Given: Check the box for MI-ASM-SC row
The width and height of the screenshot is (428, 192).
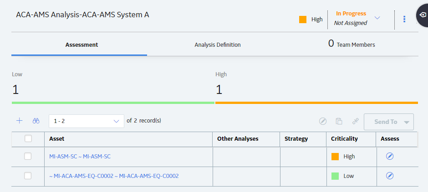Looking at the screenshot, I should click(x=28, y=156).
